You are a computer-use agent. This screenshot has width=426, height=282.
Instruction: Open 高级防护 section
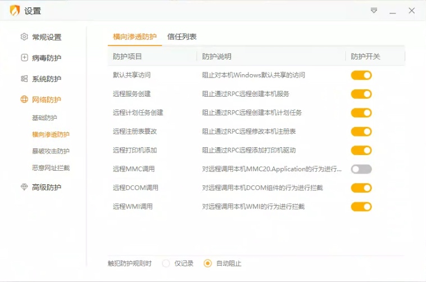click(x=47, y=187)
